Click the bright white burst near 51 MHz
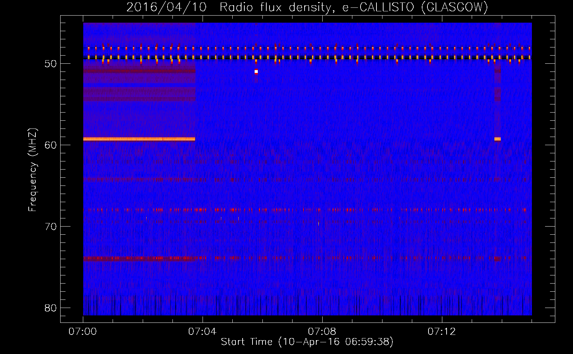Image resolution: width=573 pixels, height=354 pixels. point(256,72)
